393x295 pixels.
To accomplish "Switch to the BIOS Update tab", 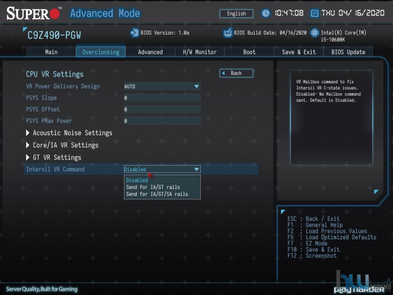I will click(x=348, y=52).
